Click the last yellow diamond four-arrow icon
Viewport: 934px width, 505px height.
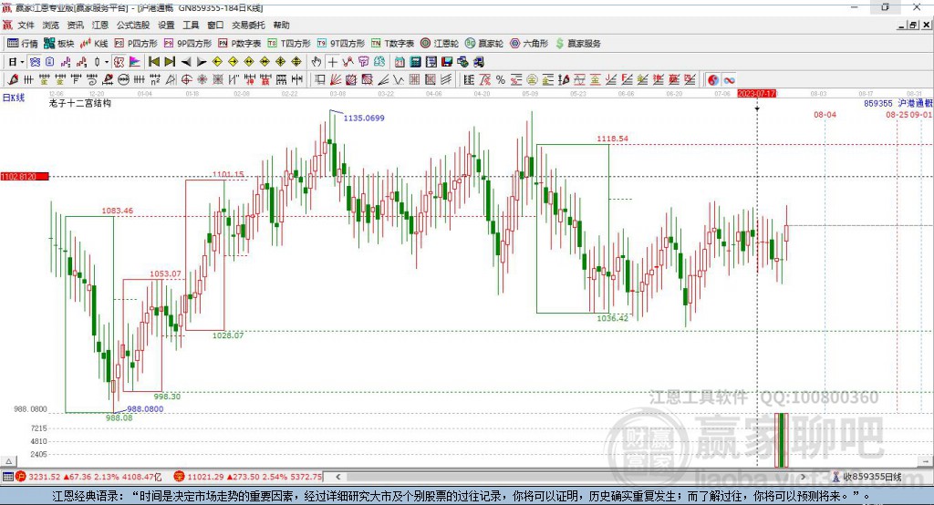pyautogui.click(x=296, y=62)
